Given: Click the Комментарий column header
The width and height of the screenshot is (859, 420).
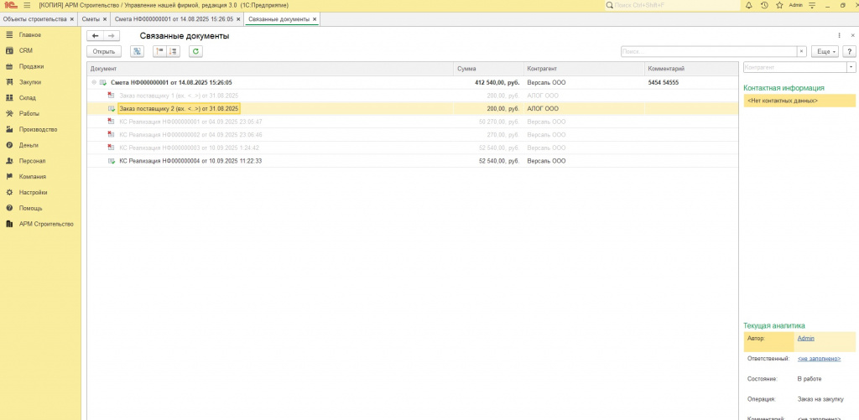Looking at the screenshot, I should (691, 69).
